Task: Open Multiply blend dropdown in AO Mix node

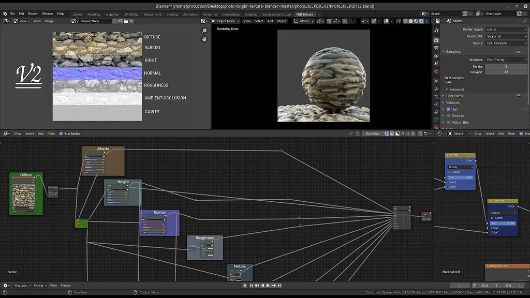Action: (x=460, y=167)
